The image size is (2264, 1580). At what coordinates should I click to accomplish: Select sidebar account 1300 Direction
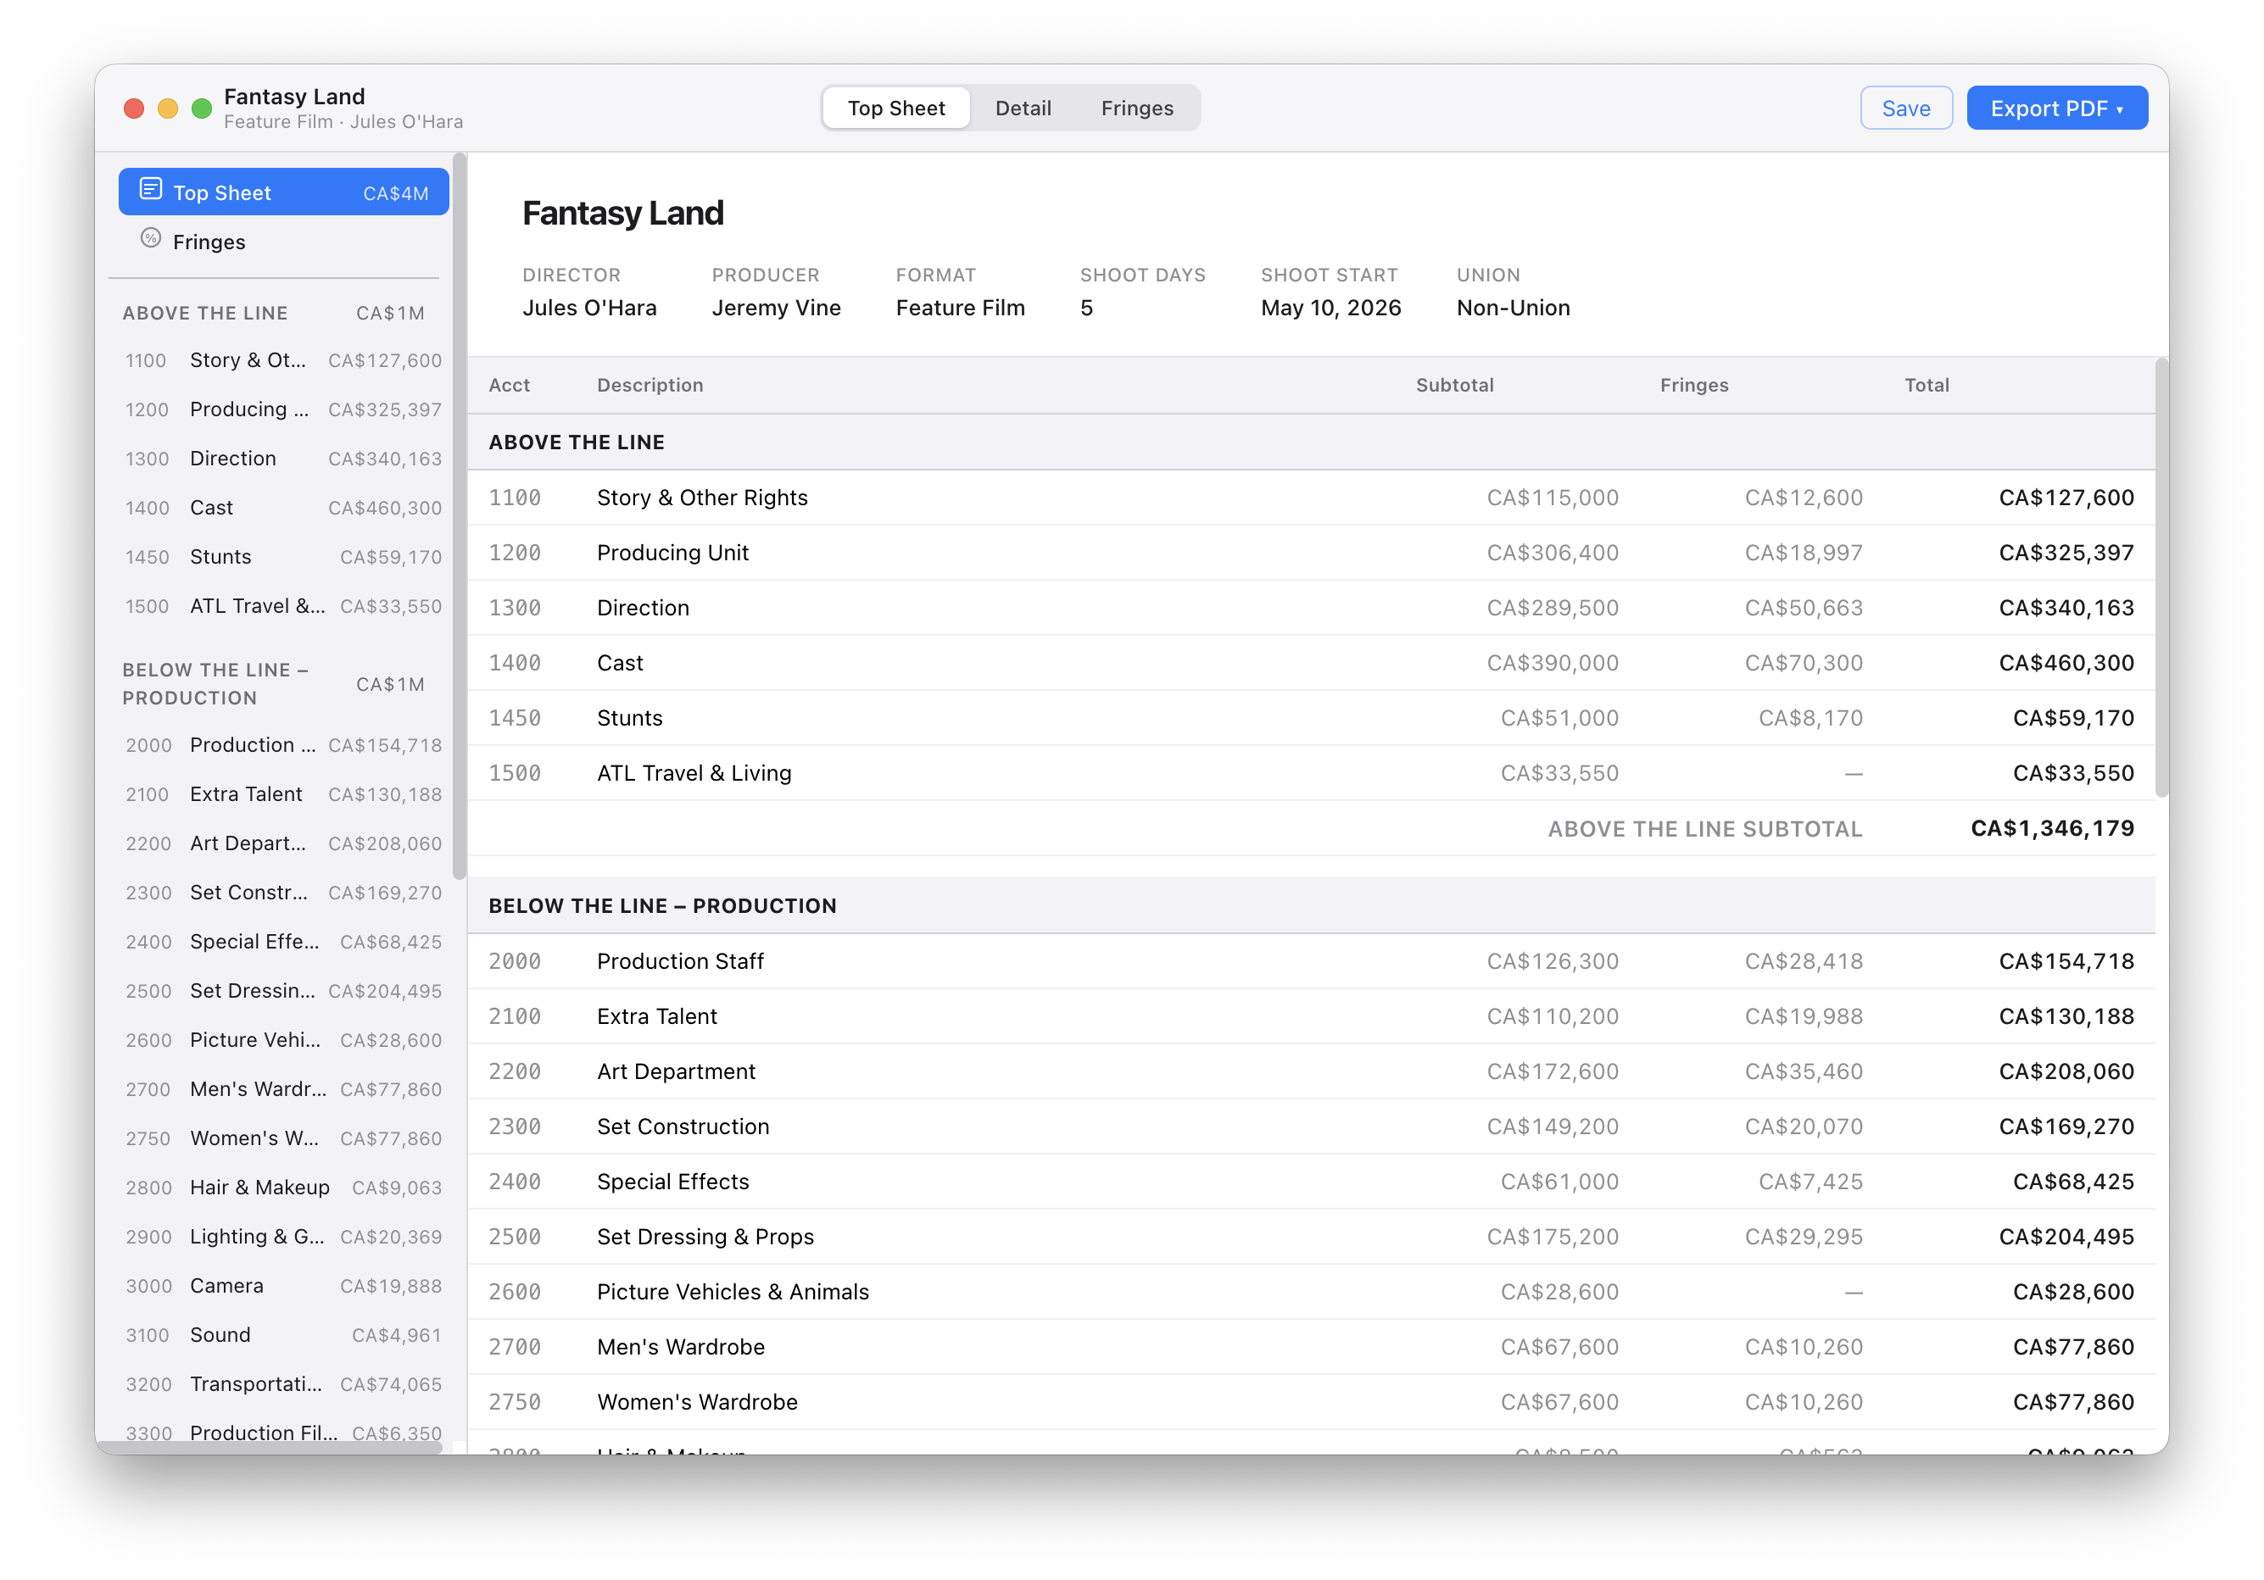tap(284, 459)
